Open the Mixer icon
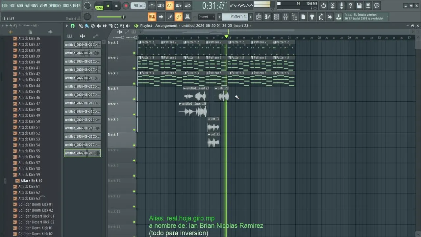 (285, 17)
